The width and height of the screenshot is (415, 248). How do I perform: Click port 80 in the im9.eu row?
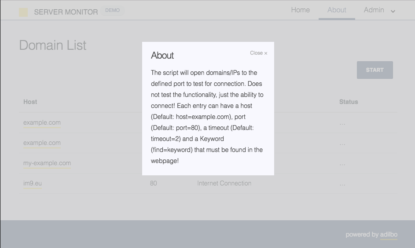click(153, 183)
